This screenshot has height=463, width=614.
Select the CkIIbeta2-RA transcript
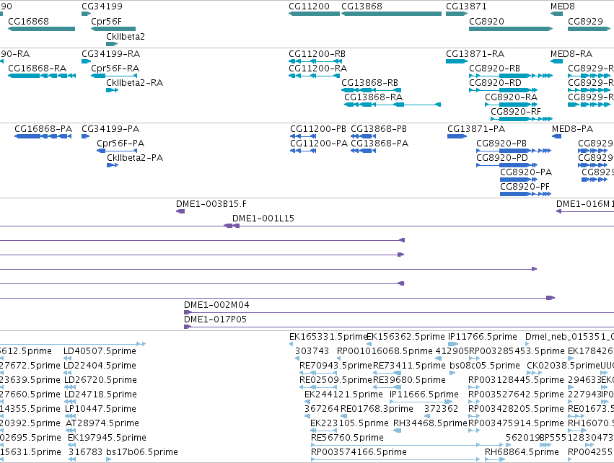click(112, 90)
